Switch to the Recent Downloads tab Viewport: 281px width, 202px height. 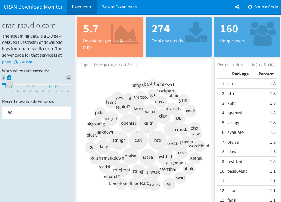click(x=119, y=7)
